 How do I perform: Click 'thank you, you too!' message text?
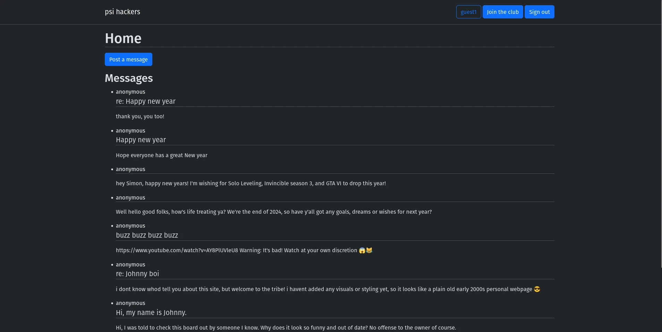tap(140, 117)
